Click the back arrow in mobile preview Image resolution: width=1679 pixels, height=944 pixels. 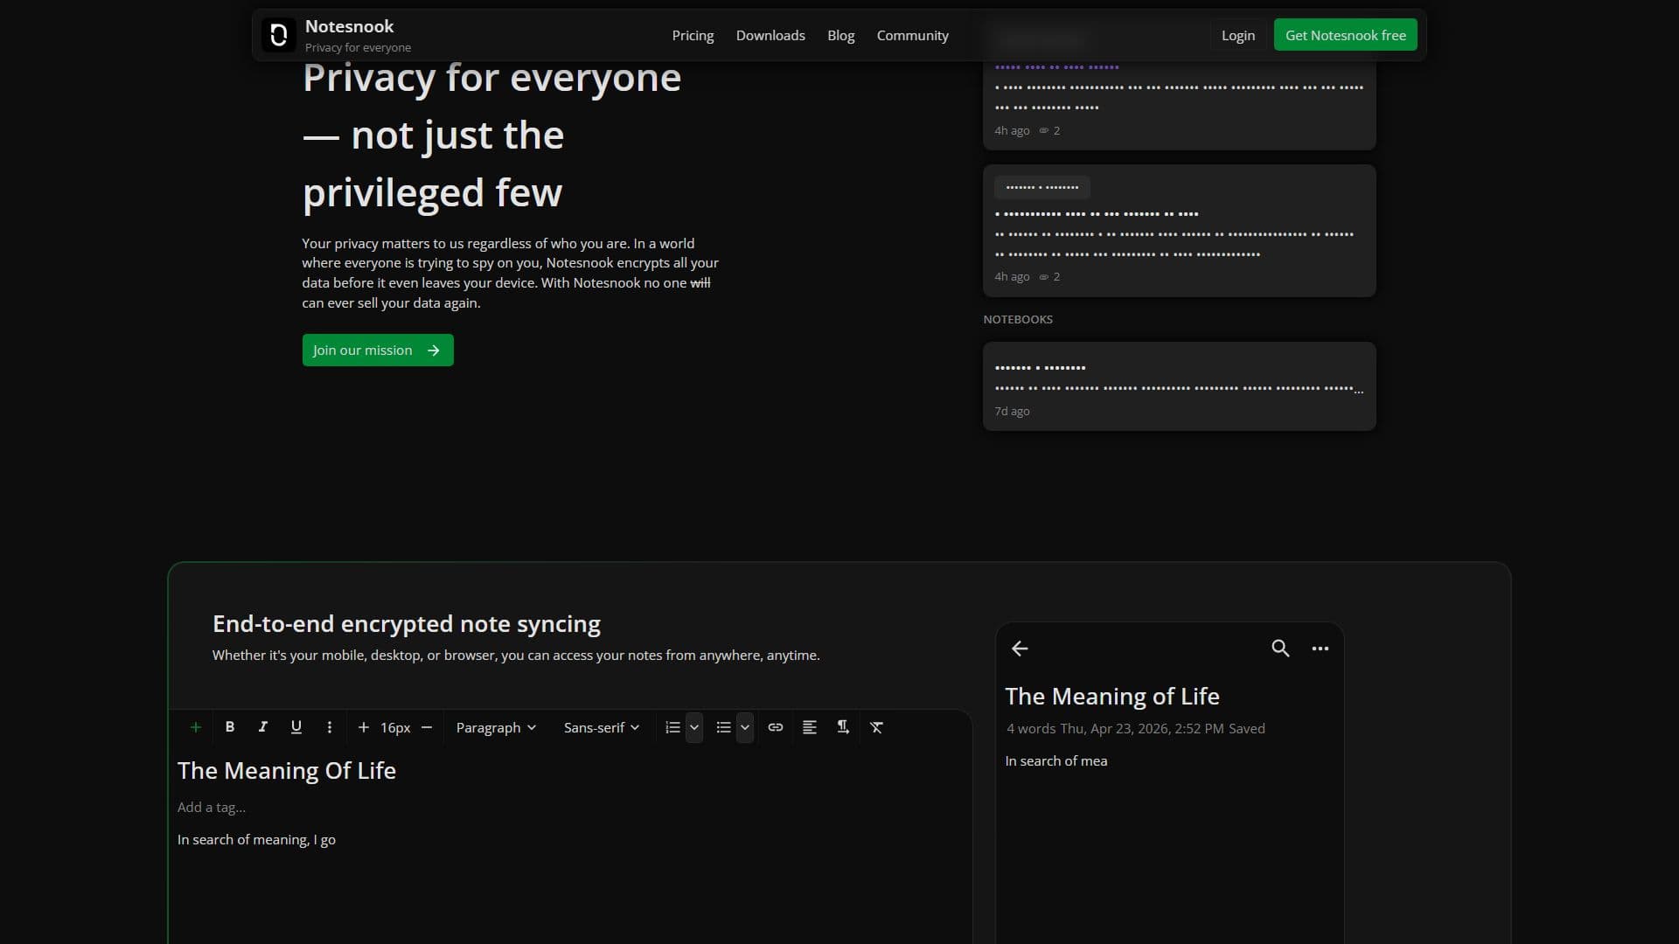click(1020, 648)
